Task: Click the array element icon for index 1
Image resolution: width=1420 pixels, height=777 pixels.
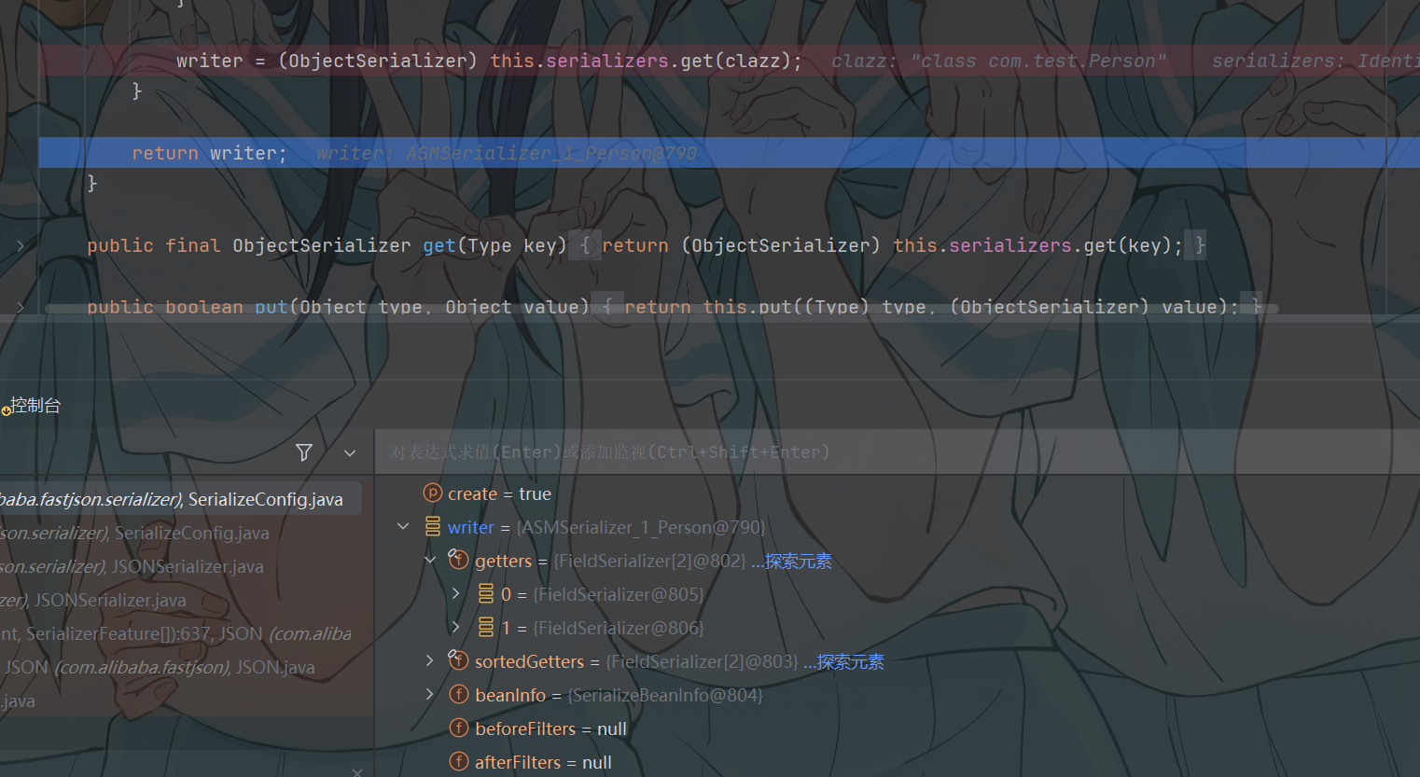Action: pyautogui.click(x=485, y=628)
